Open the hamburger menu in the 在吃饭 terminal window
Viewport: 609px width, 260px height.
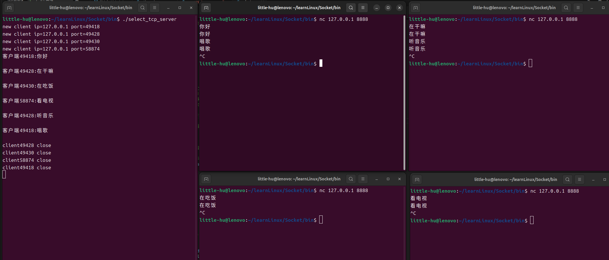click(x=363, y=179)
